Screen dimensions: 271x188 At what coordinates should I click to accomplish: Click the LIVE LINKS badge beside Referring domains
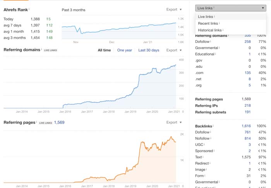tap(50, 50)
